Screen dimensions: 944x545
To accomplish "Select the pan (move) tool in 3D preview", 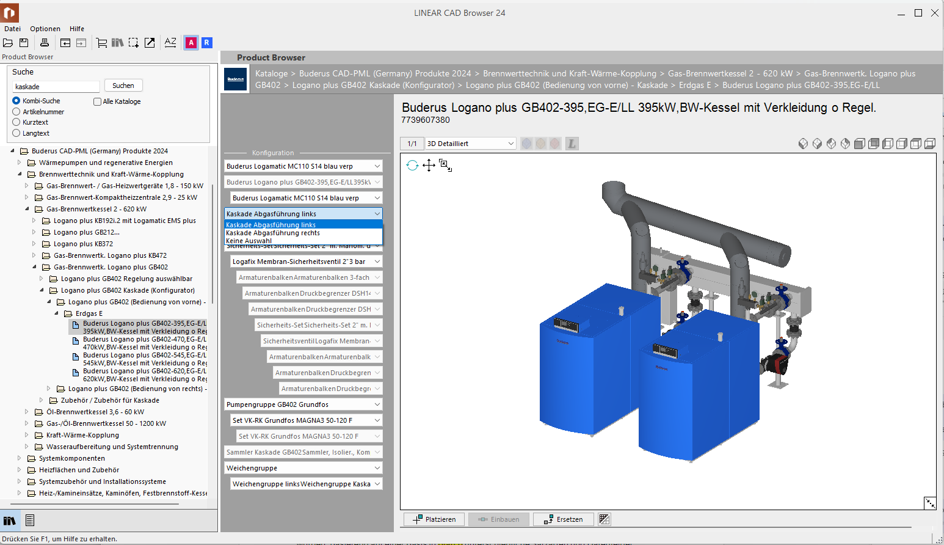I will (x=429, y=165).
